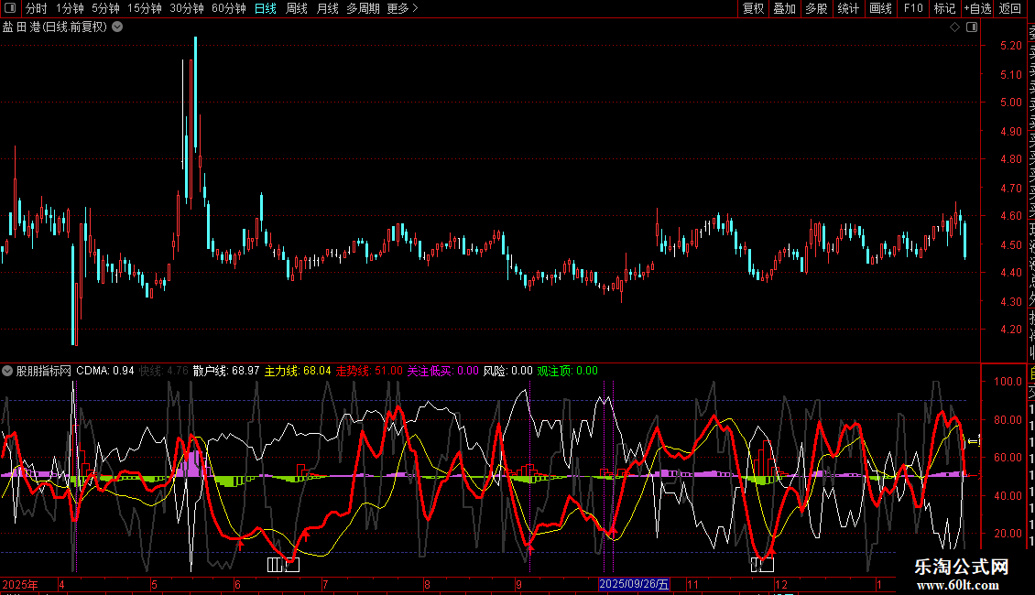
Task: Open 叠加 overlay tool
Action: [x=784, y=9]
